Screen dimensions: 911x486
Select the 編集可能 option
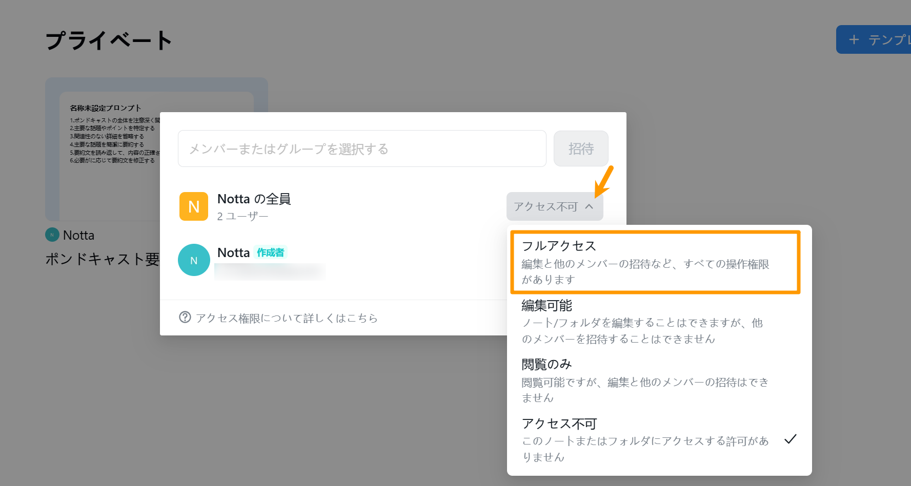(x=659, y=322)
